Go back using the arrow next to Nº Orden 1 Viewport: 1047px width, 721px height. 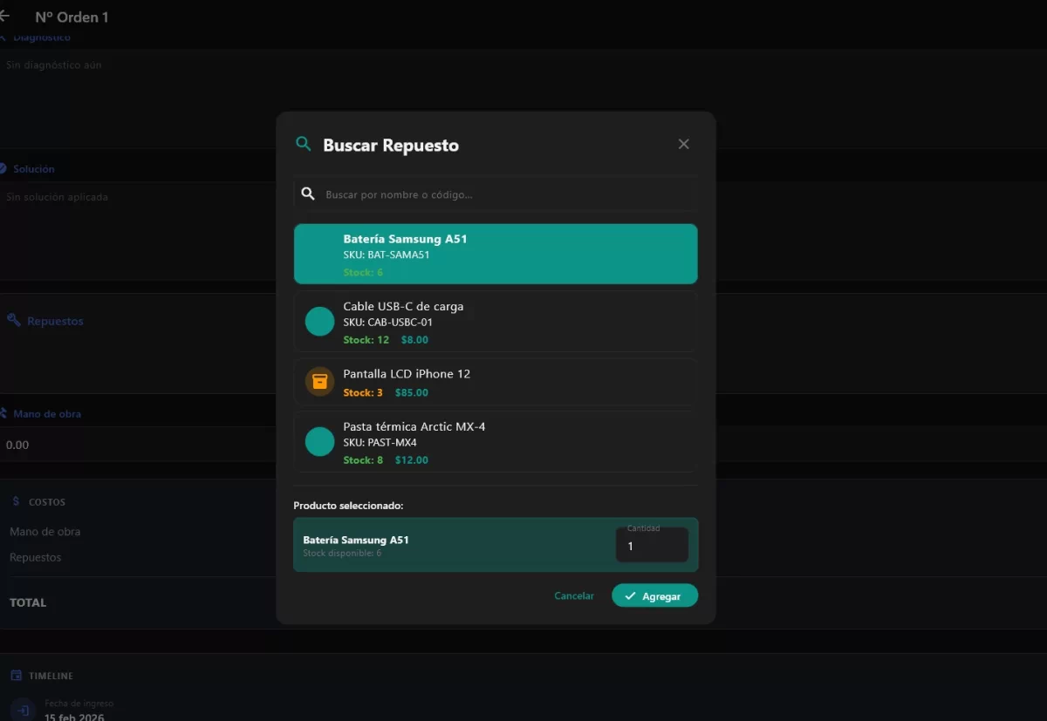coord(4,17)
